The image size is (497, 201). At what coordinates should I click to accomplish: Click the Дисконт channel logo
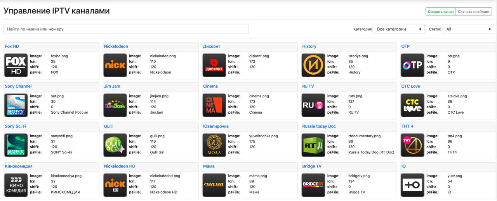coord(214,65)
